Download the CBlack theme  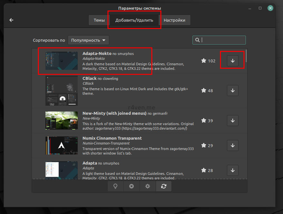[x=232, y=91]
